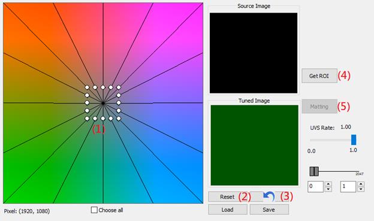Enable the Choose all checkbox
Screen dimensions: 374x221
[x=94, y=210]
